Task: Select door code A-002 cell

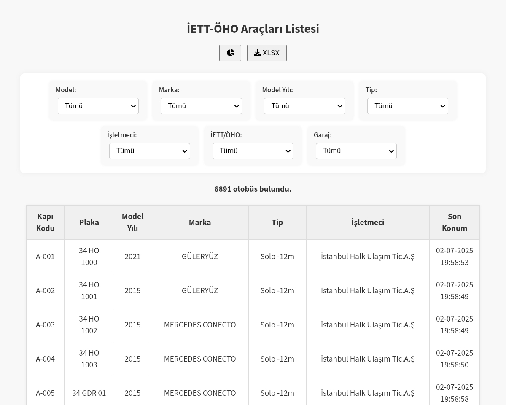Action: 45,291
